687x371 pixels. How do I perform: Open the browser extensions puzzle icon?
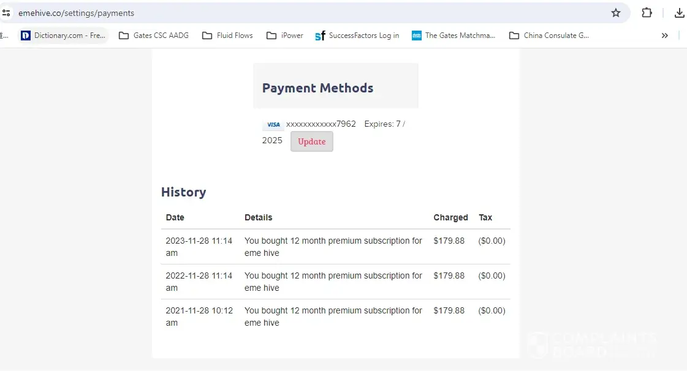pos(647,13)
